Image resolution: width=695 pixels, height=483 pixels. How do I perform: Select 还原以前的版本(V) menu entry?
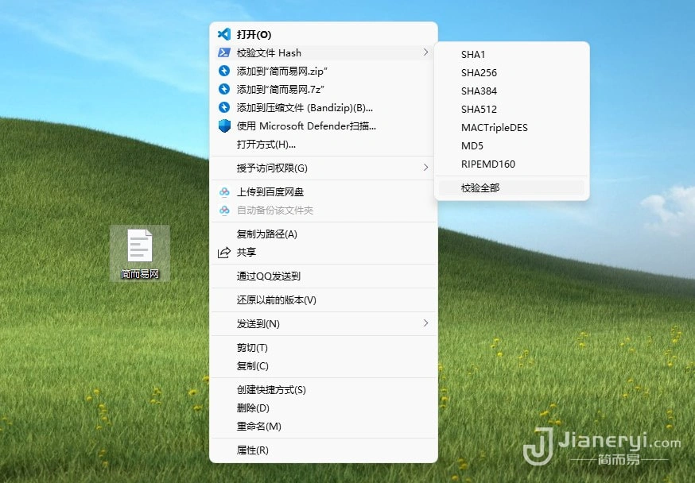(324, 300)
